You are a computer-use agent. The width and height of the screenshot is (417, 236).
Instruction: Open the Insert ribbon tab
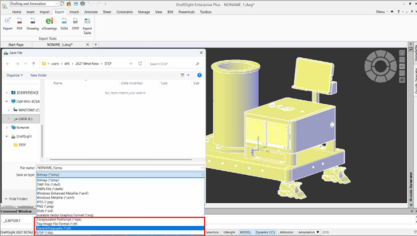(x=30, y=12)
